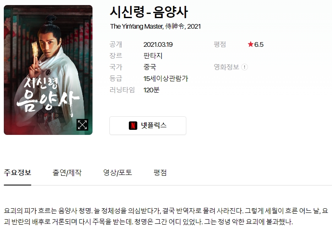Screen dimensions: 332x231
Task: Click the red rating star icon
Action: [250, 44]
